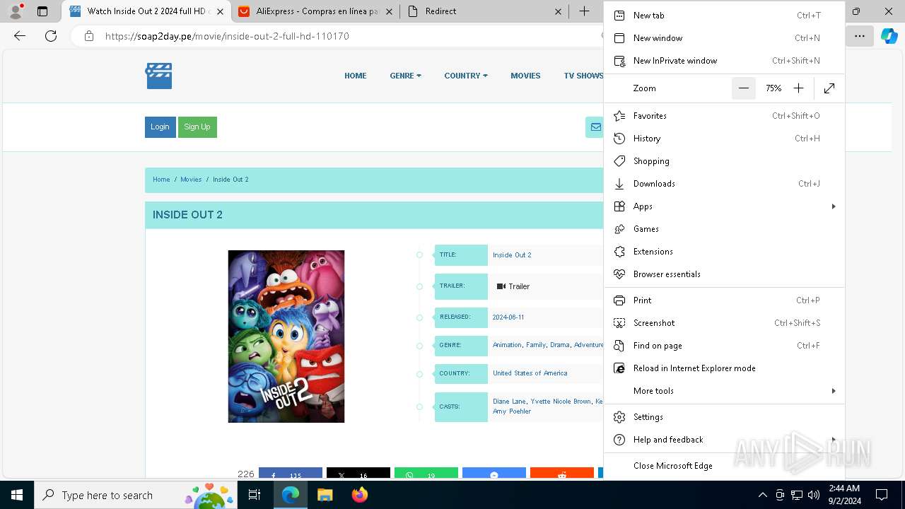
Task: Open Browser essentials
Action: pyautogui.click(x=724, y=274)
